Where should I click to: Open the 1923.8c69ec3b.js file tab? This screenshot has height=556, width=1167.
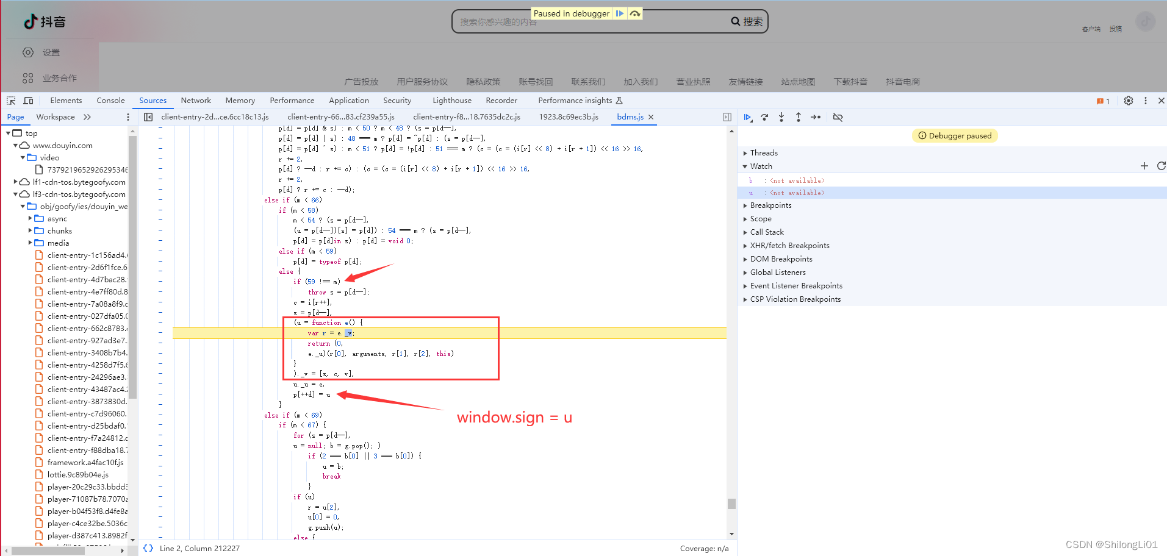click(569, 117)
